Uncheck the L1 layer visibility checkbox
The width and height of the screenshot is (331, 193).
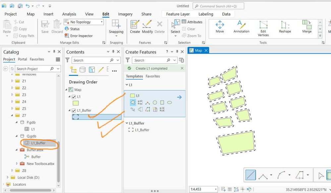74,97
